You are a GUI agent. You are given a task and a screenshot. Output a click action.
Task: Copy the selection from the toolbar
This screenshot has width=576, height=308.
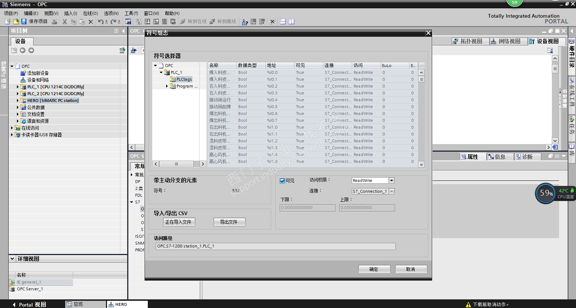coord(74,22)
